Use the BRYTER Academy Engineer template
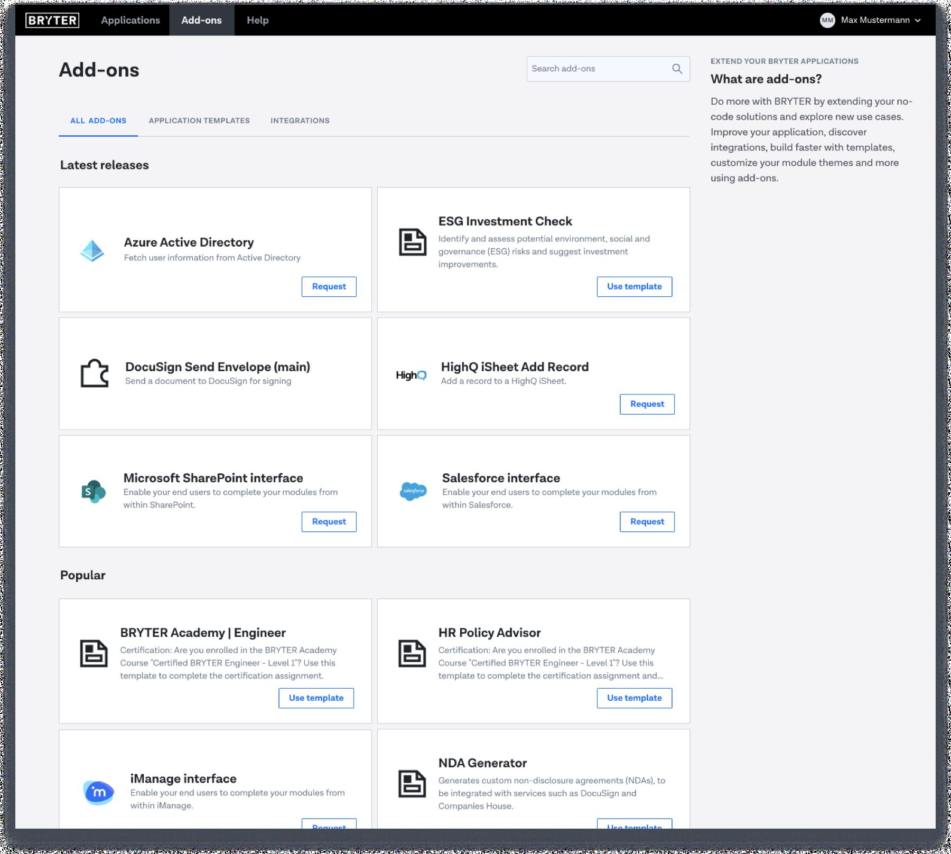 pyautogui.click(x=316, y=698)
